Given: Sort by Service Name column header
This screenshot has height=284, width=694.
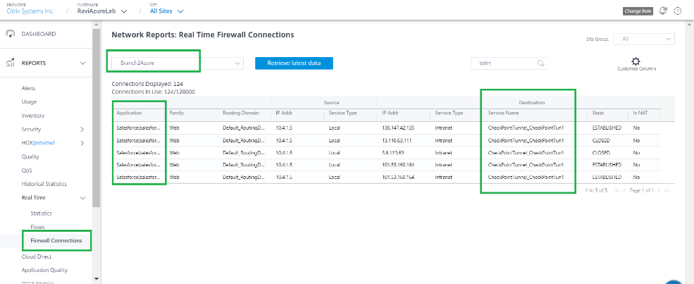Looking at the screenshot, I should click(503, 113).
